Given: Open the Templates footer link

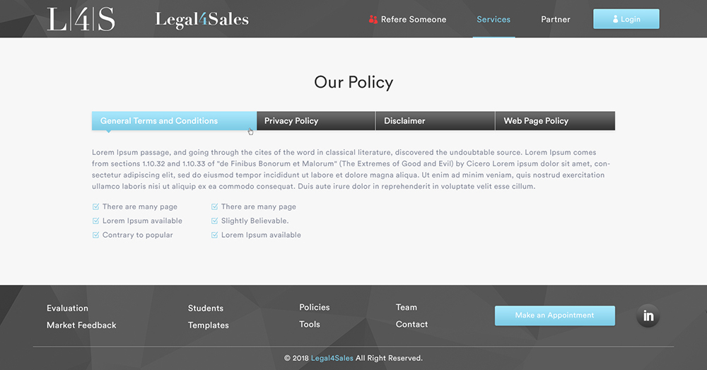Looking at the screenshot, I should [x=209, y=325].
